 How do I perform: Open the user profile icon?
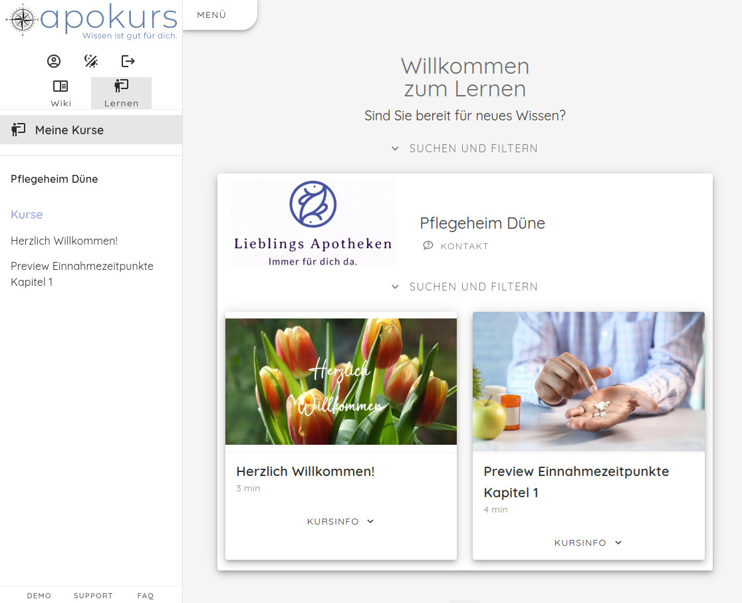click(x=54, y=60)
